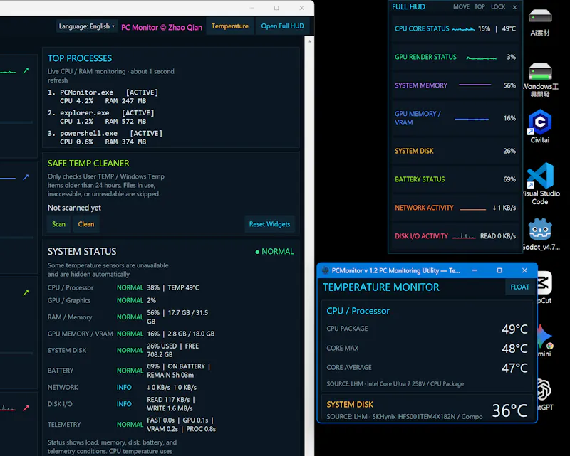Click PCMonitor app icon in Temperature window title
Image resolution: width=570 pixels, height=456 pixels.
pyautogui.click(x=326, y=270)
